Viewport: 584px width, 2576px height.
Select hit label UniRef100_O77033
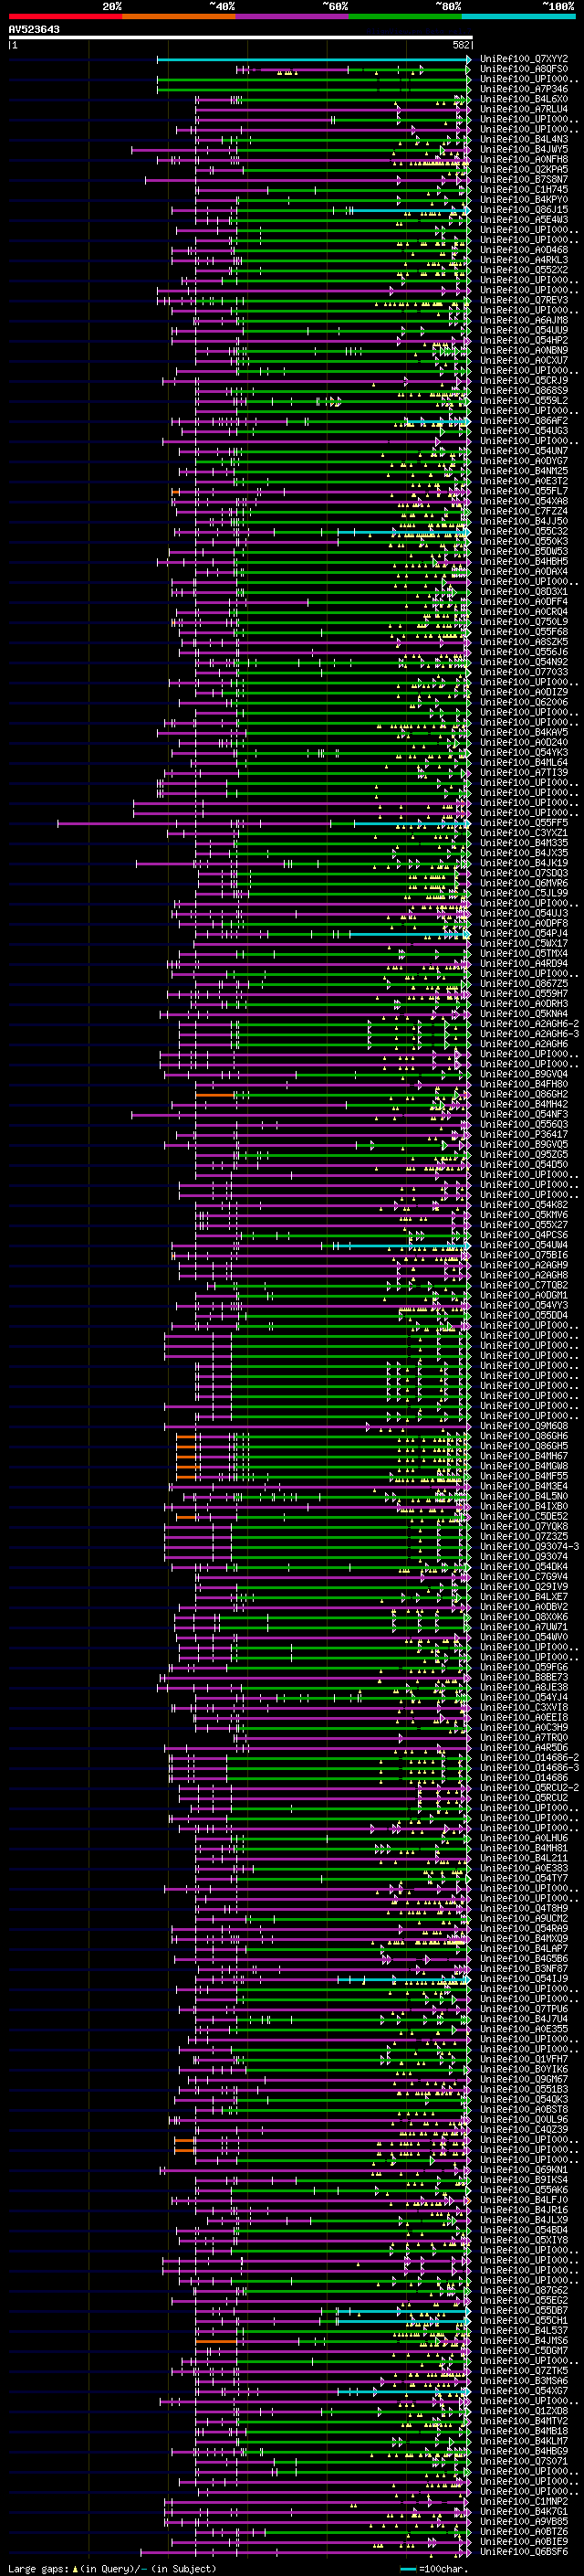point(524,672)
